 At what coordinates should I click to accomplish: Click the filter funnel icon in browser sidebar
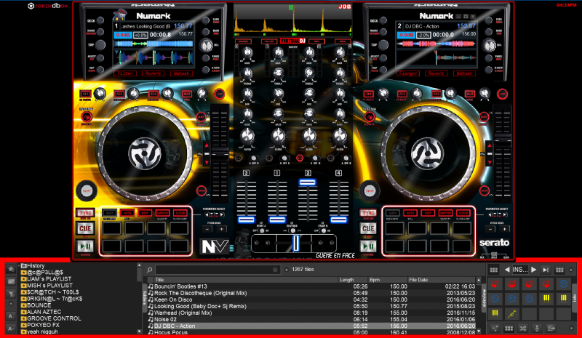11,294
